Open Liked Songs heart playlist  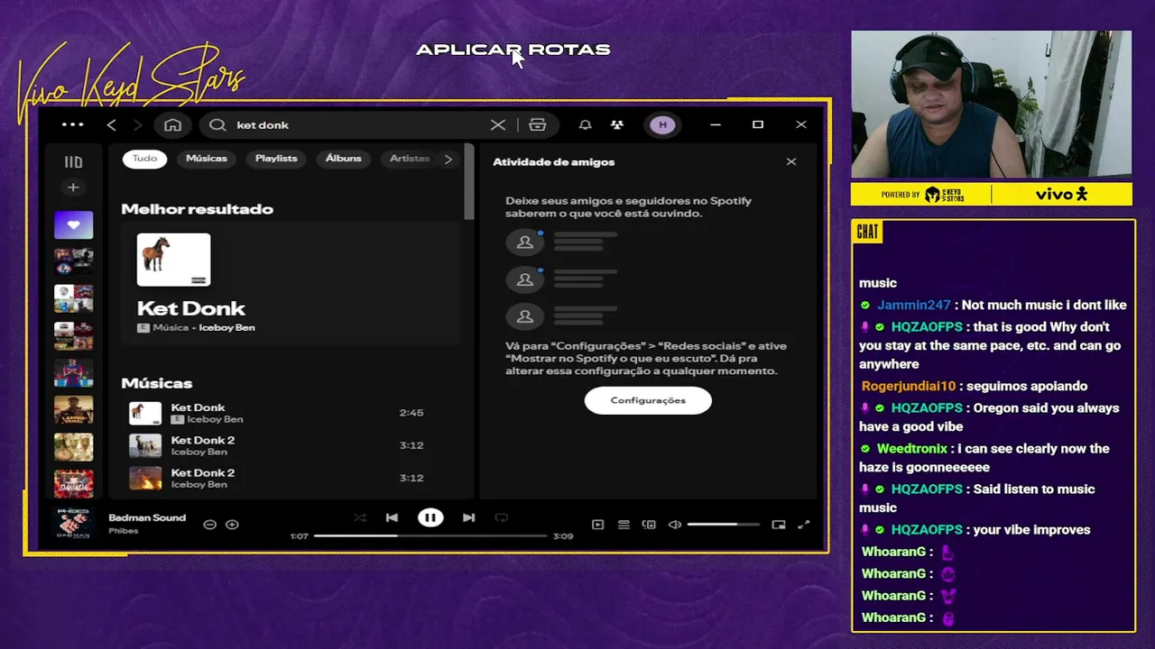73,225
